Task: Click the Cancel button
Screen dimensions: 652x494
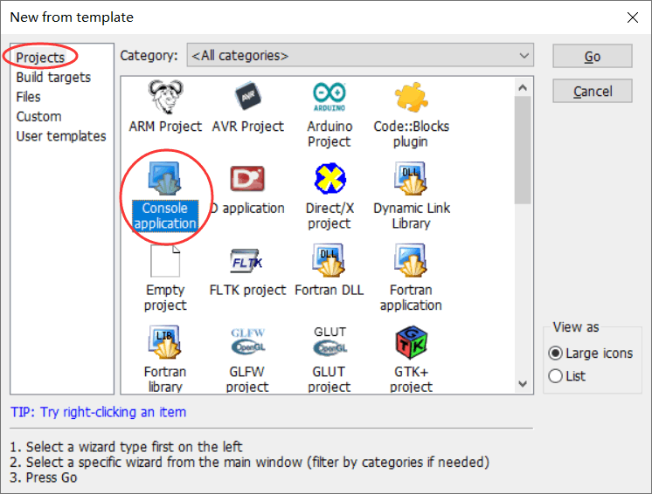Action: [x=592, y=91]
